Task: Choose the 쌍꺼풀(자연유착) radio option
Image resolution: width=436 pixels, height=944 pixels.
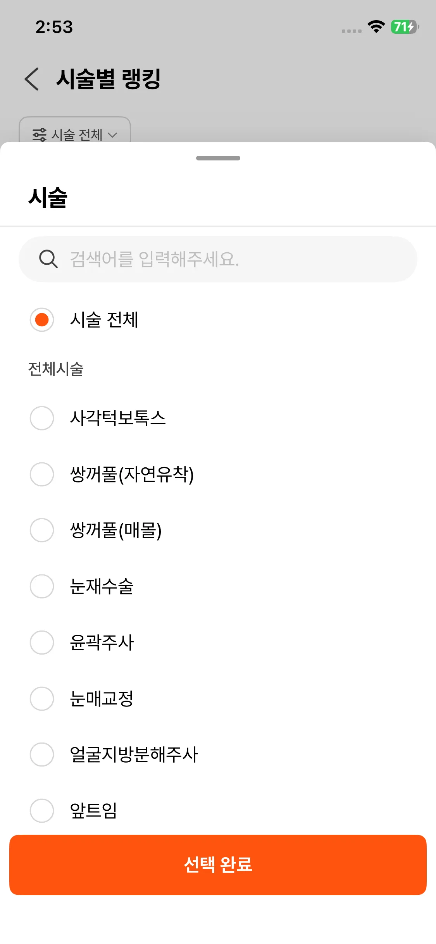Action: point(42,474)
